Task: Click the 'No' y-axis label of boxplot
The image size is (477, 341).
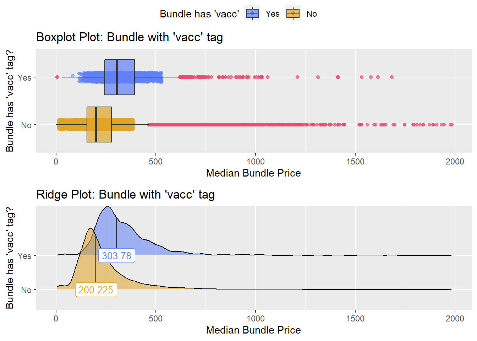Action: pos(26,125)
